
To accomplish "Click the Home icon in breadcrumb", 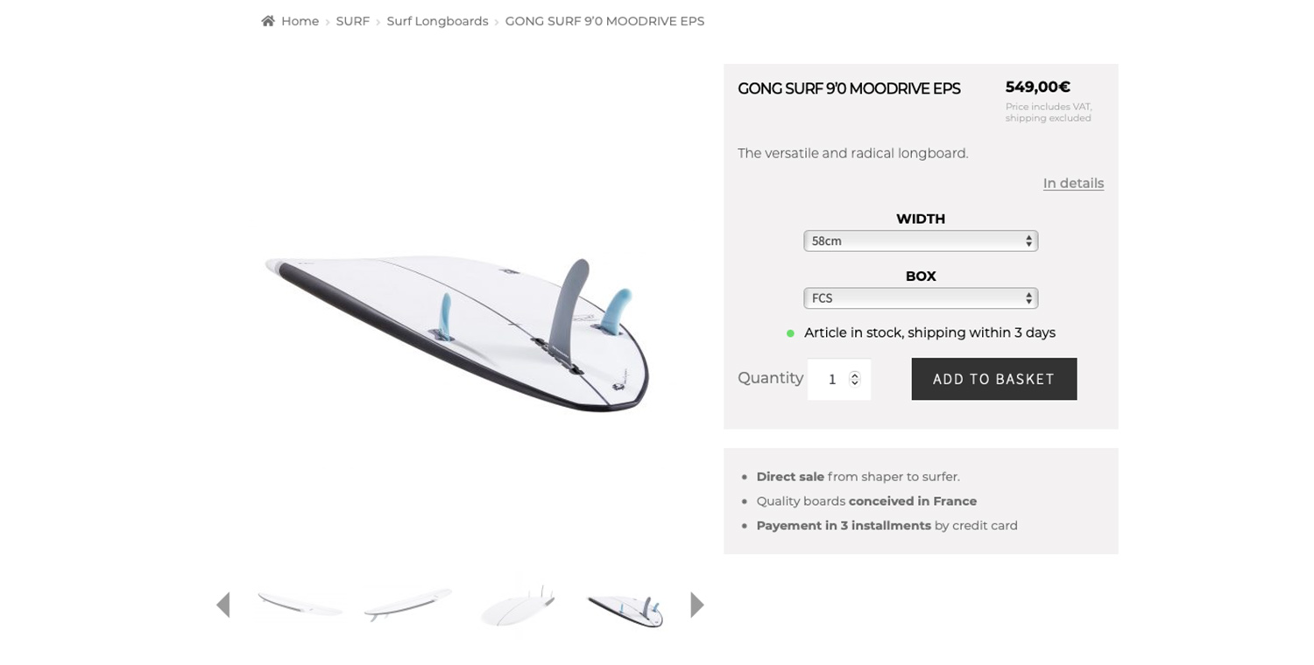I will [x=268, y=21].
